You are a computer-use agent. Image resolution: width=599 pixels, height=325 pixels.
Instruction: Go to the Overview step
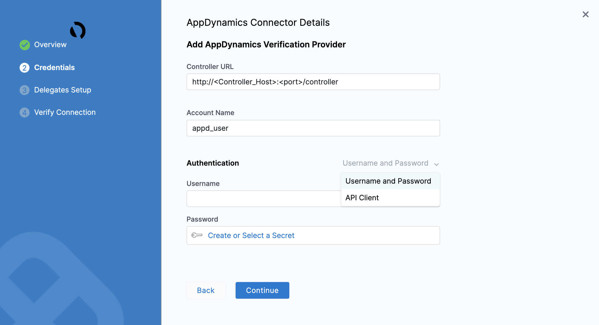coord(50,45)
